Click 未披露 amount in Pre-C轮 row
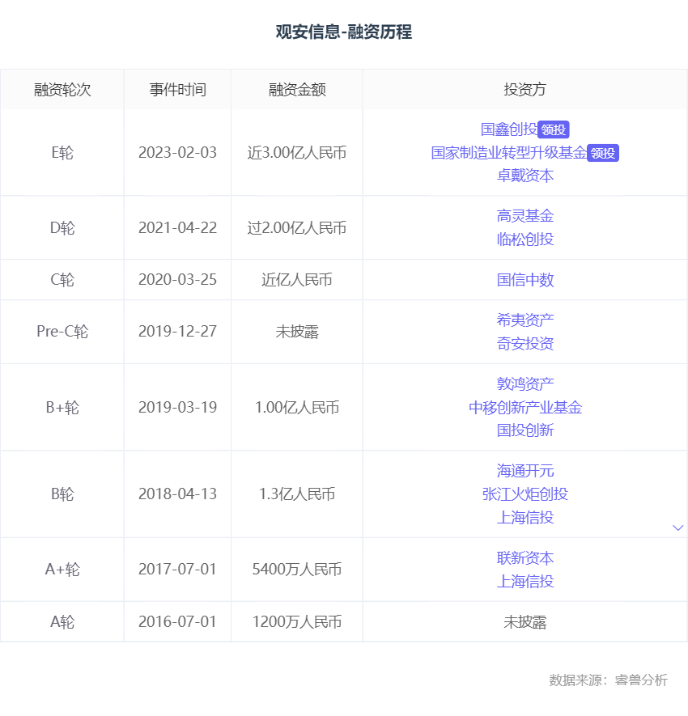Screen dimensions: 688x716 pos(297,331)
